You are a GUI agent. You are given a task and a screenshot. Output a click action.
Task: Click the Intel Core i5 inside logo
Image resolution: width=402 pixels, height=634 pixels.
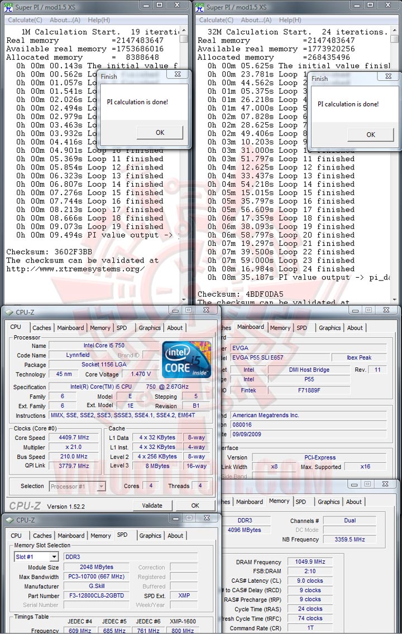(186, 360)
